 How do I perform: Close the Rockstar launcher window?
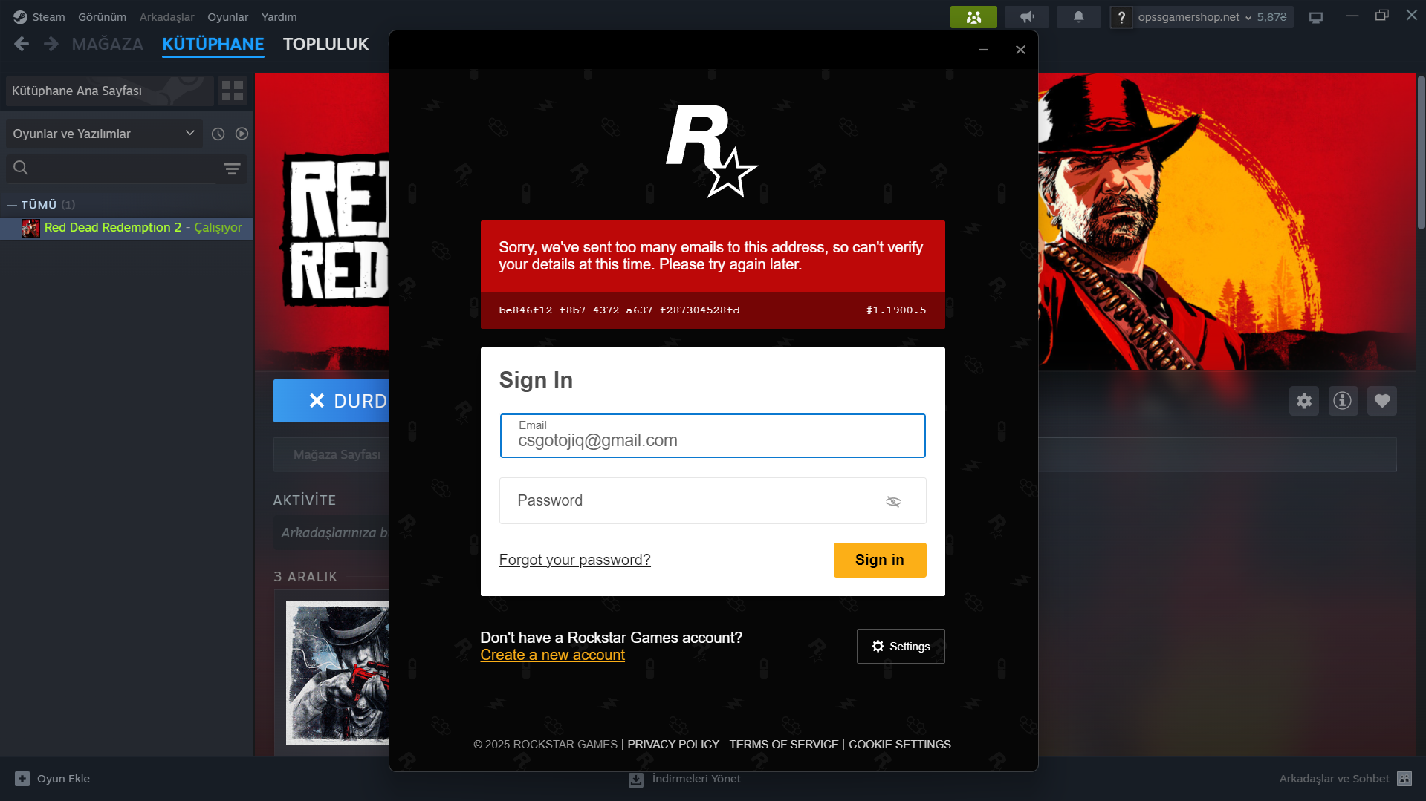point(1020,50)
